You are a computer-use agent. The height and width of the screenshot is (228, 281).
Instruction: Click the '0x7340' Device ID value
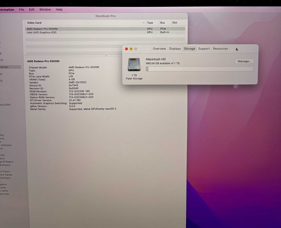[74, 85]
